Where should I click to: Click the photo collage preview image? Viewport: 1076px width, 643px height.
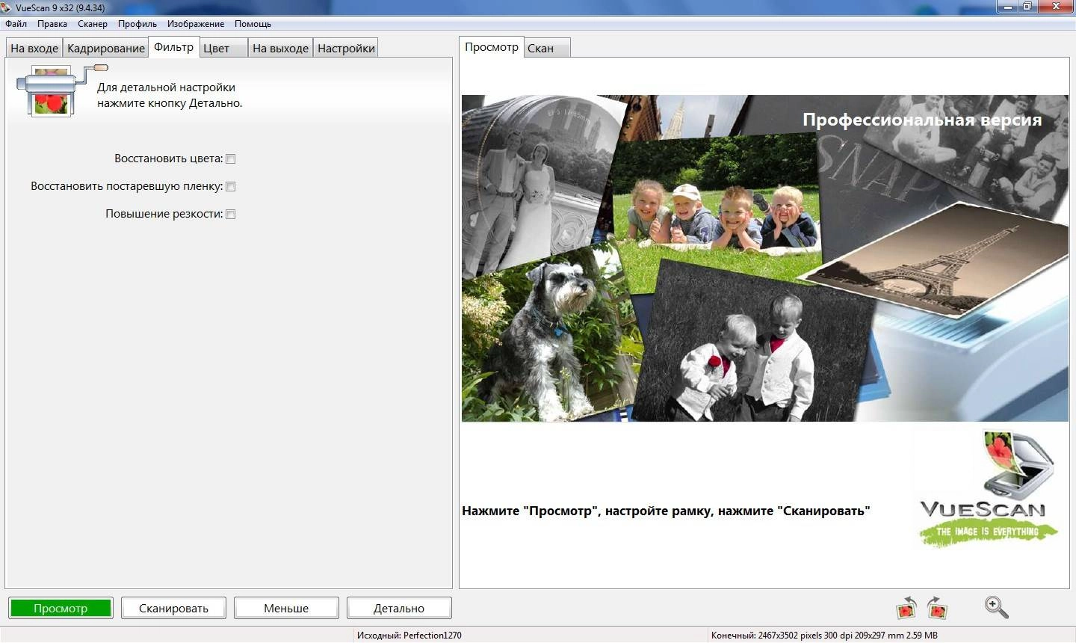click(764, 258)
